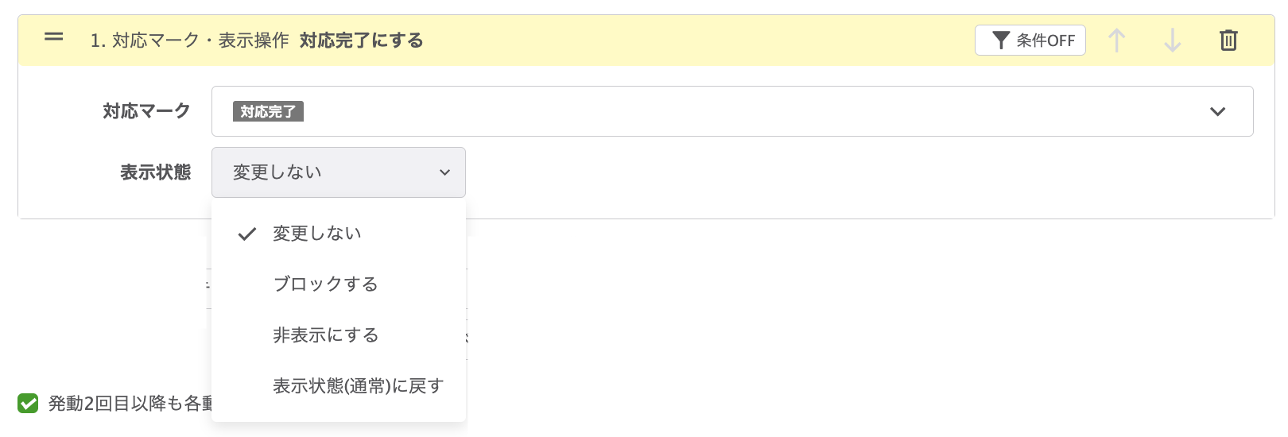Select 表示状態(通常)に戻す option
The height and width of the screenshot is (437, 1288).
point(358,386)
